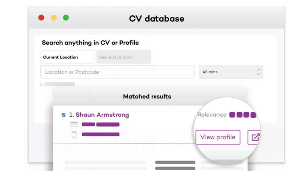This screenshot has width=305, height=171.
Task: Open profile in new window icon
Action: [x=254, y=137]
